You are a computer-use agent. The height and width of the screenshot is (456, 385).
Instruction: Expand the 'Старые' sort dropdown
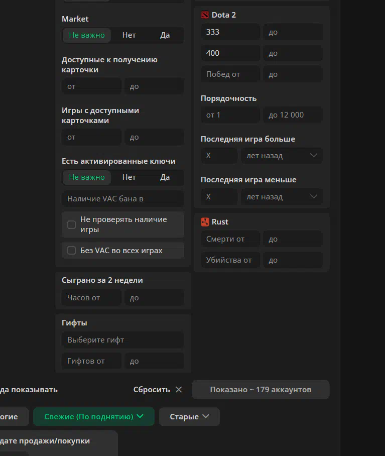(189, 416)
